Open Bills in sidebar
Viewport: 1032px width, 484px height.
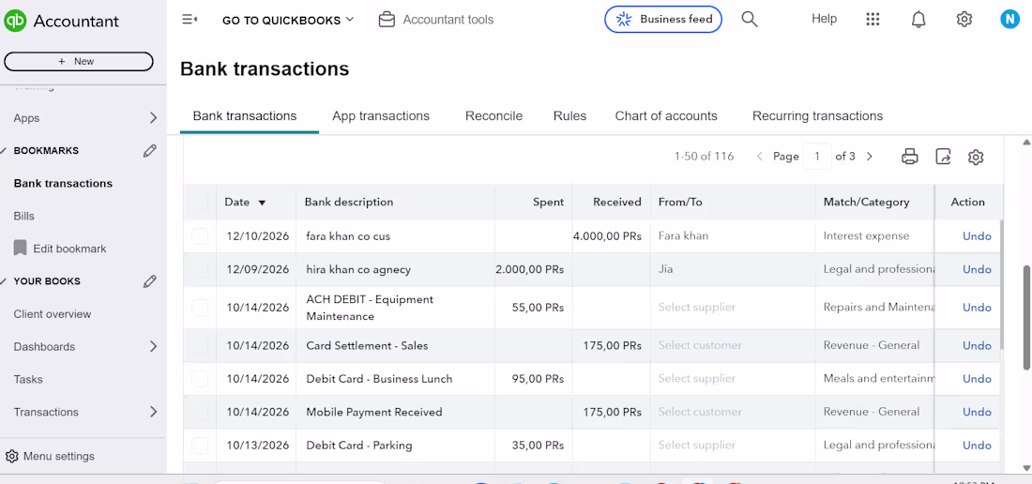point(23,216)
